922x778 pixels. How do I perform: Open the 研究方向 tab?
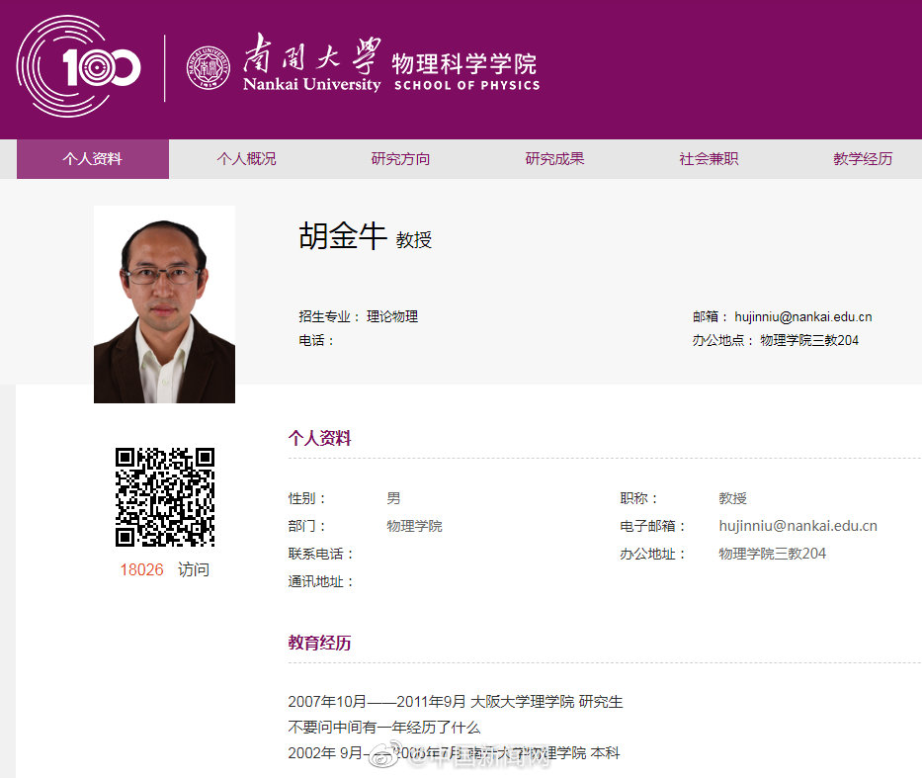click(x=400, y=159)
